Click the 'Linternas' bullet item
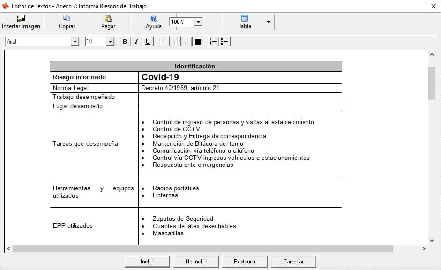This screenshot has width=441, height=270. [x=165, y=195]
